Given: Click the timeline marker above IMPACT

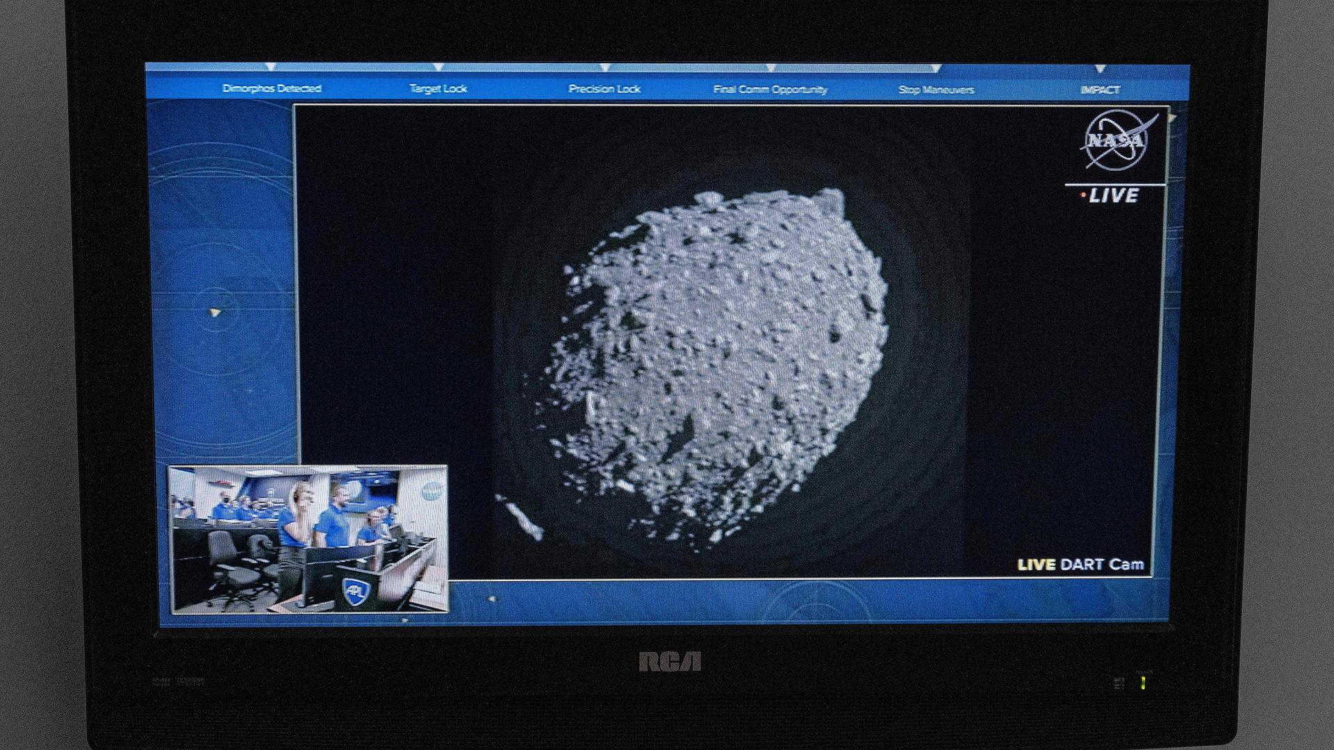Looking at the screenshot, I should pyautogui.click(x=1100, y=69).
